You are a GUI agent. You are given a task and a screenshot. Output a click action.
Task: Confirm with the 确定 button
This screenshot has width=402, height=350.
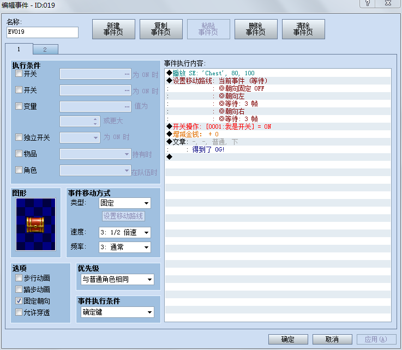point(288,339)
